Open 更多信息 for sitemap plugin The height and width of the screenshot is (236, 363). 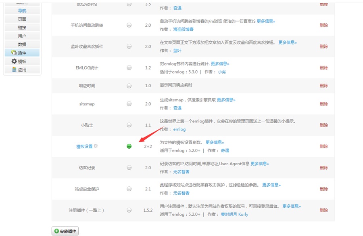click(226, 100)
